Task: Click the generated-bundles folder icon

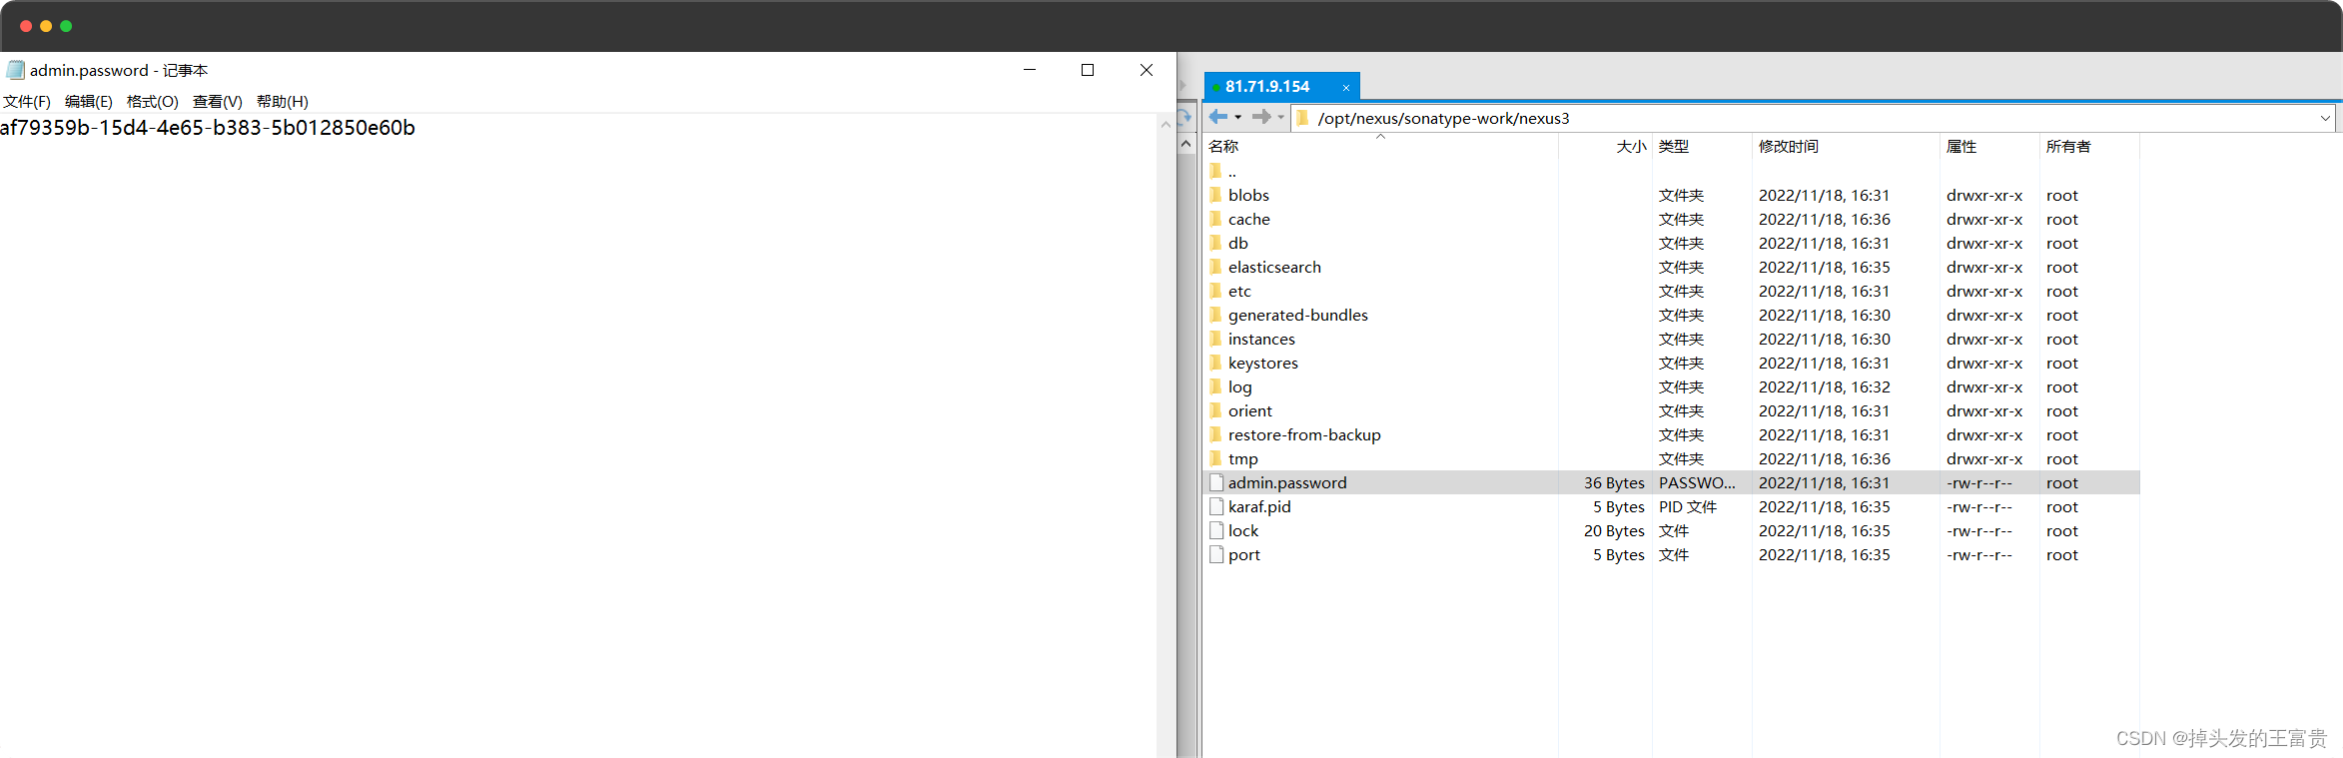Action: (x=1215, y=315)
